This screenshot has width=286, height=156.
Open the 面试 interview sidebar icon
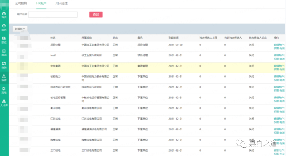(x=4, y=51)
